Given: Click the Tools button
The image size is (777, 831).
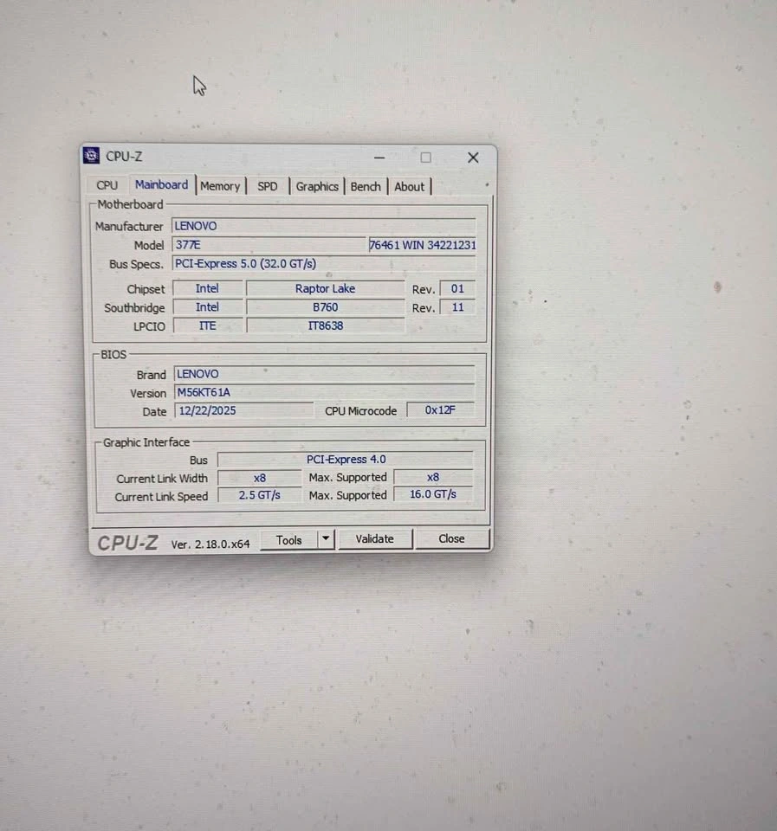Looking at the screenshot, I should click(x=289, y=540).
